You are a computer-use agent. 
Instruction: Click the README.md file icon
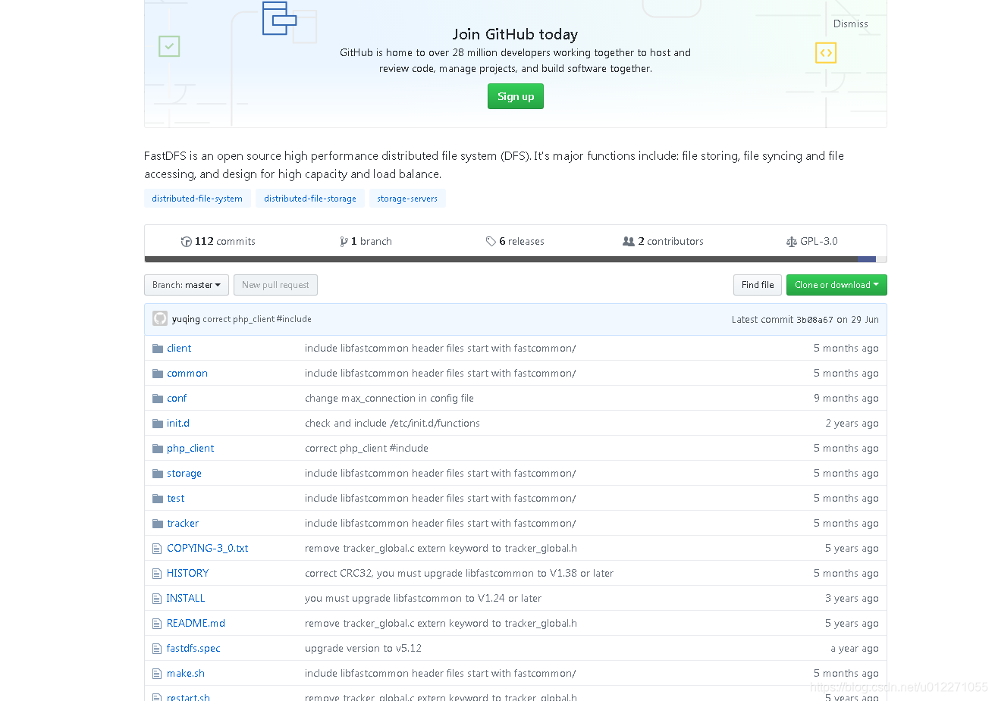pos(157,624)
